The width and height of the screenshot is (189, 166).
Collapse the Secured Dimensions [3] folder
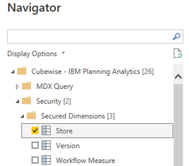point(22,116)
